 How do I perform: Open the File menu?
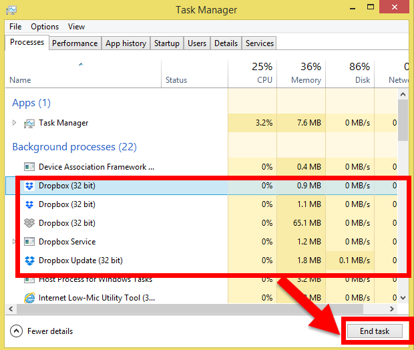[x=15, y=27]
